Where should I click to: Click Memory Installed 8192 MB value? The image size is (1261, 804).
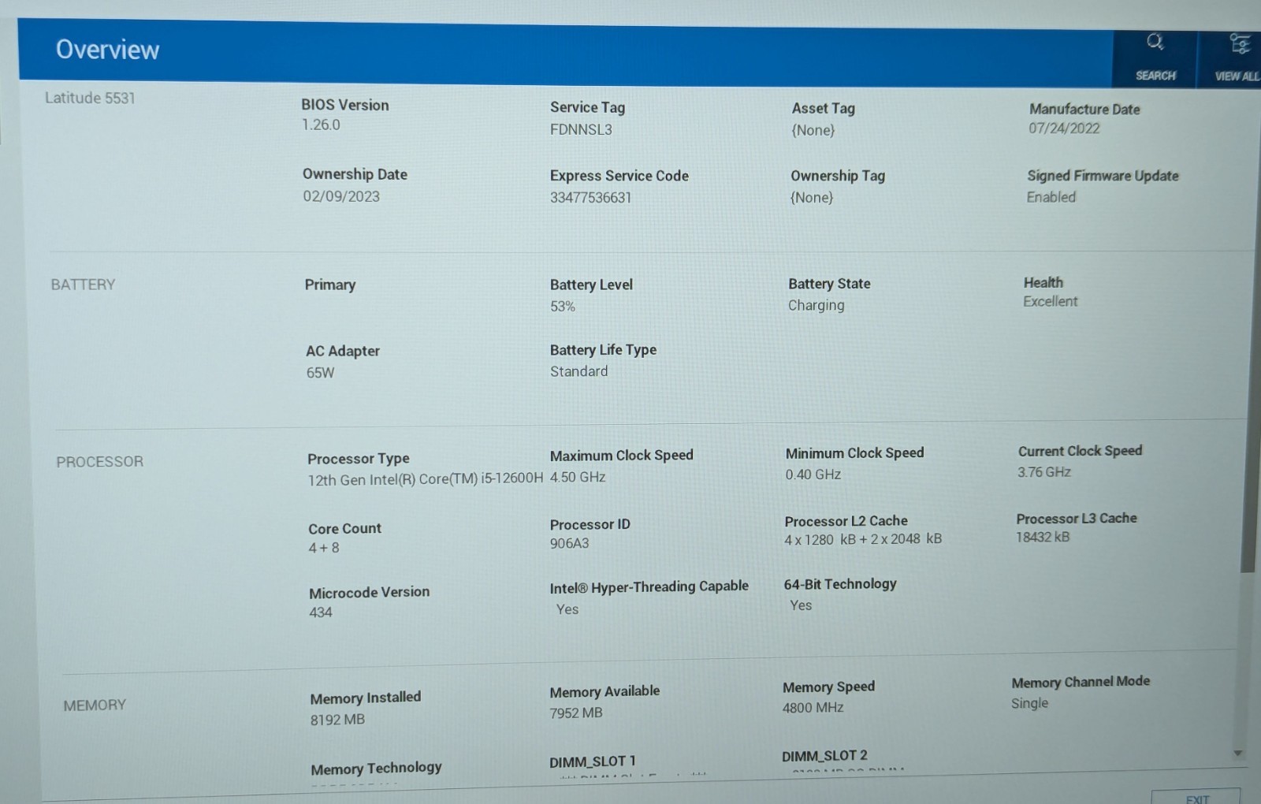point(337,720)
